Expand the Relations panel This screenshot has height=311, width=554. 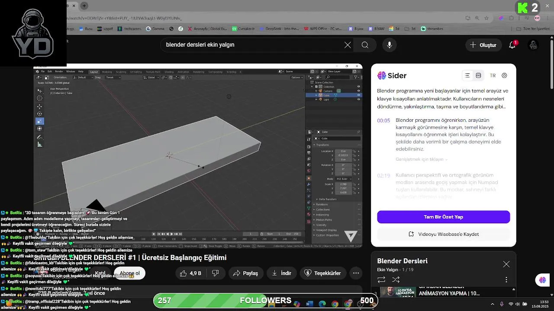(x=322, y=204)
